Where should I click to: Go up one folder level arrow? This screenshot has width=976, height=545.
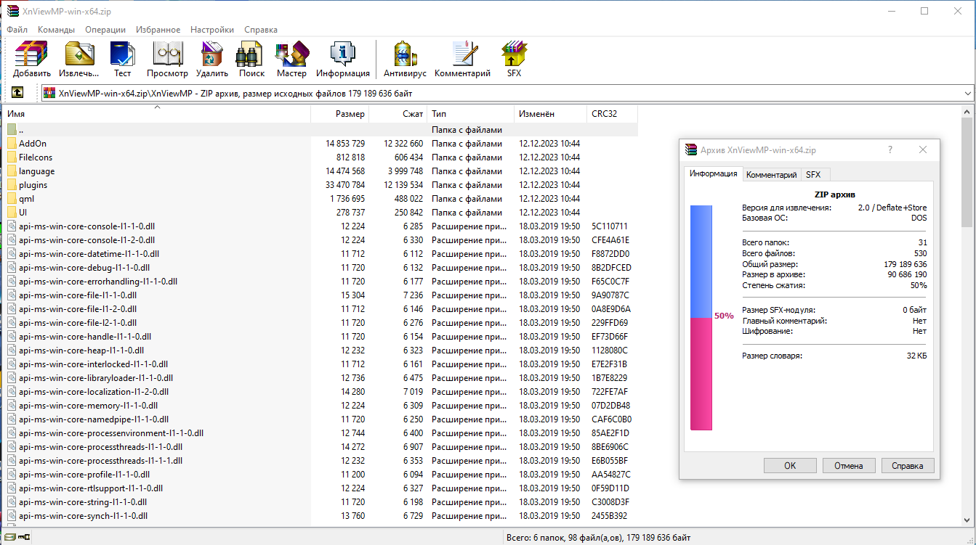click(x=17, y=93)
